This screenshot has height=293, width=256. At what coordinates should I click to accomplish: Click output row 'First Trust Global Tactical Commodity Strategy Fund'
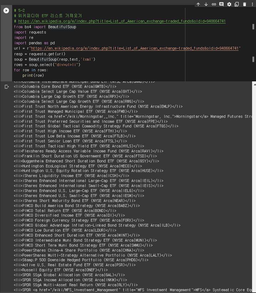[x=96, y=126]
